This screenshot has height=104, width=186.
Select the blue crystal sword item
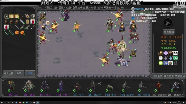click(x=22, y=22)
